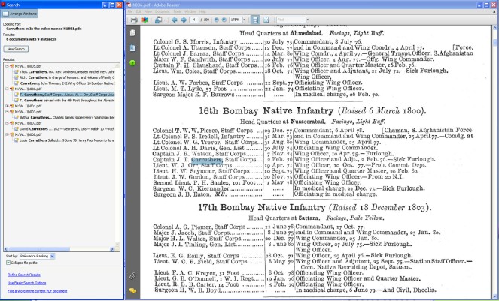Click result icon for Thos. Carruthers
Image resolution: width=499 pixels, height=301 pixels.
[x=17, y=72]
